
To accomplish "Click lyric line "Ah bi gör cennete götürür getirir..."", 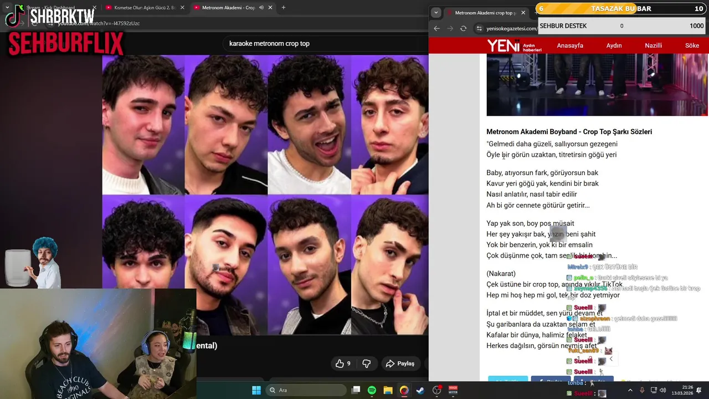I will tap(538, 205).
